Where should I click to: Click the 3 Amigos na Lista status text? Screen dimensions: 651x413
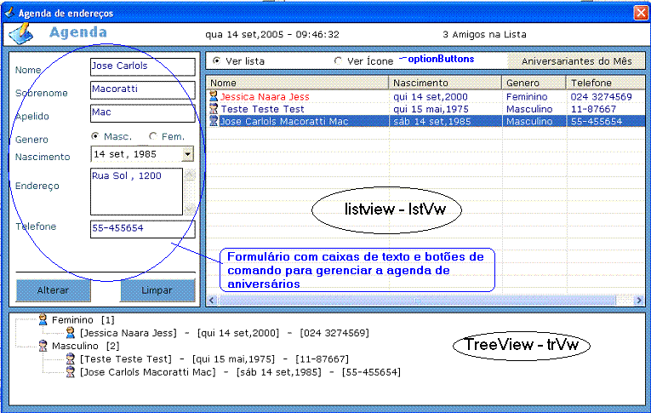(484, 34)
